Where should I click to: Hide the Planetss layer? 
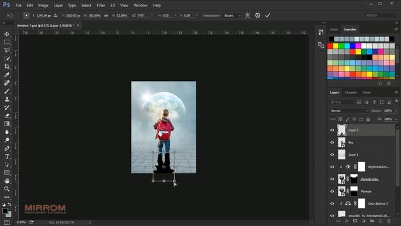[332, 191]
